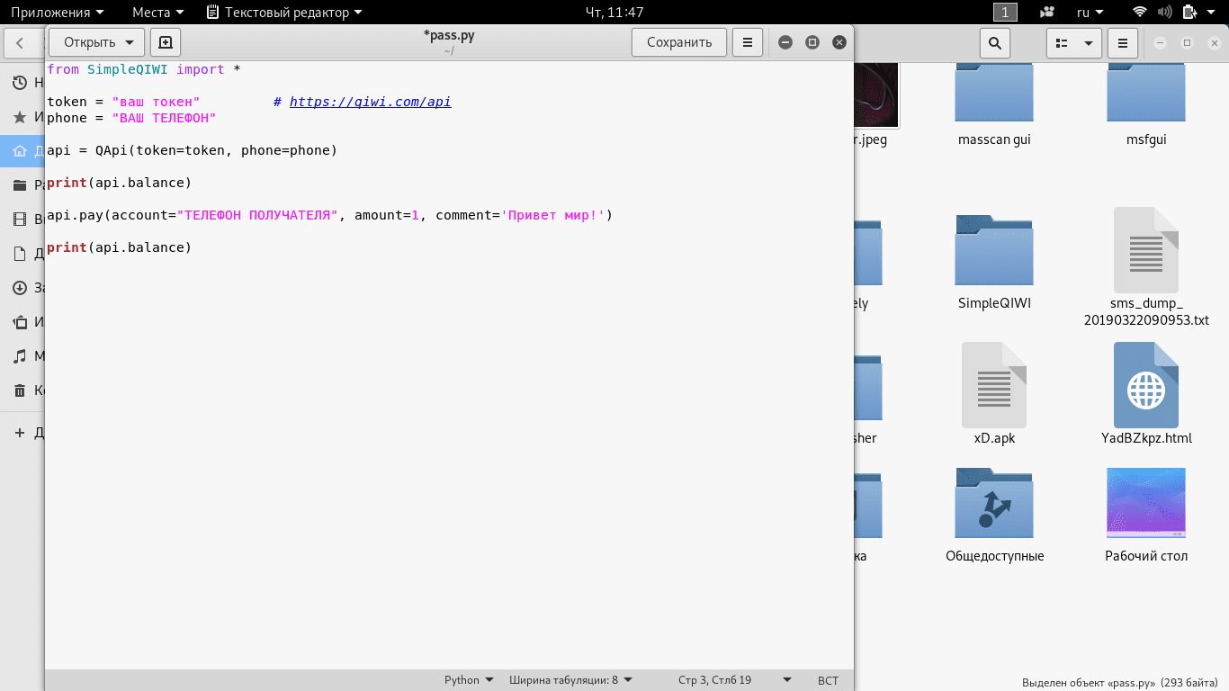Screen dimensions: 1229x691
Task: Expand the Открыть recent files dropdown
Action: pos(130,42)
